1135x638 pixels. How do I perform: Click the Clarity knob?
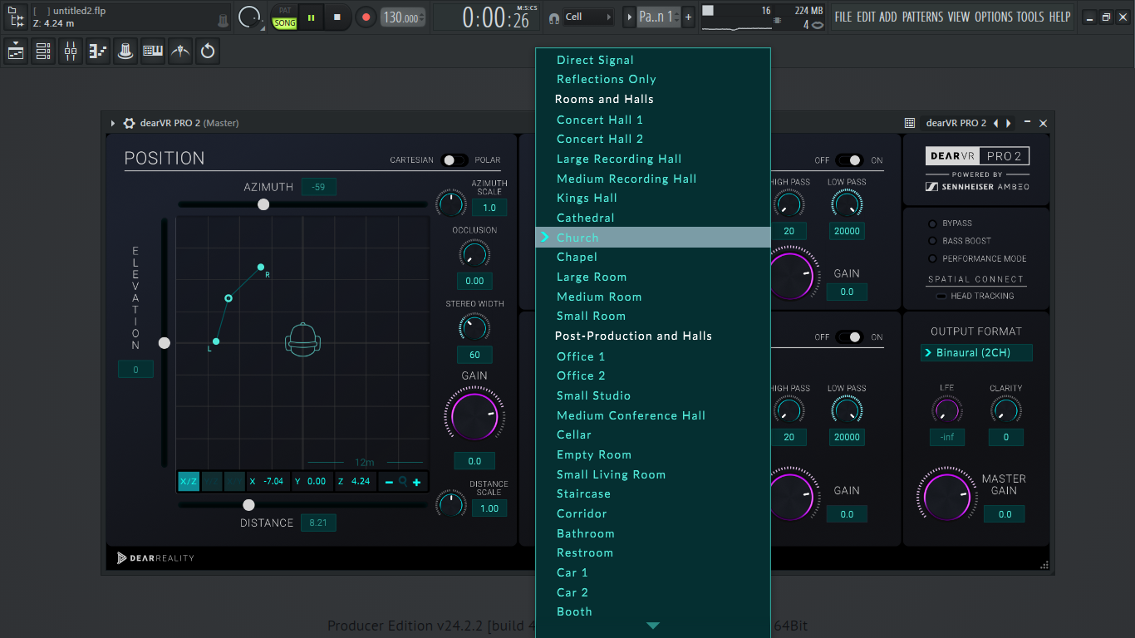tap(1005, 410)
